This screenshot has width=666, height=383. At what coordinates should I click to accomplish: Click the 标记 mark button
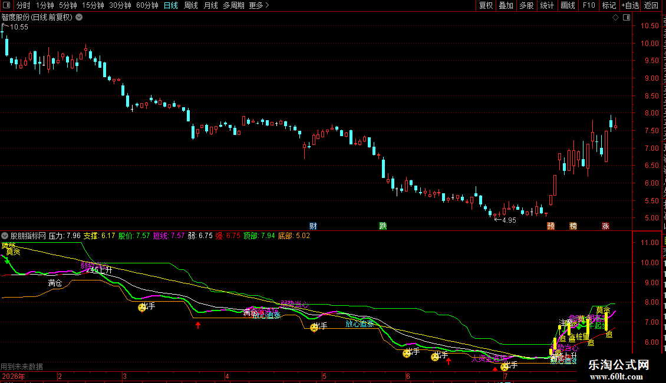click(609, 5)
